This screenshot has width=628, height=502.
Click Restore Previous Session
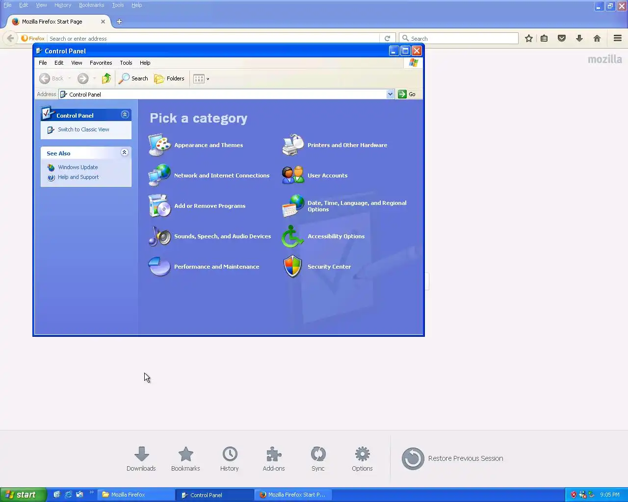452,458
